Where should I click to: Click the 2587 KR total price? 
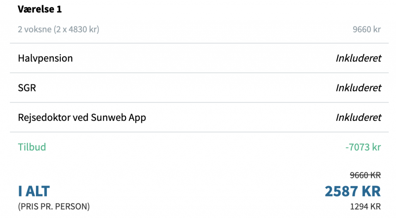[353, 191]
